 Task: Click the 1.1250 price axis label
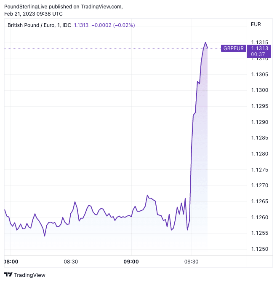point(259,249)
